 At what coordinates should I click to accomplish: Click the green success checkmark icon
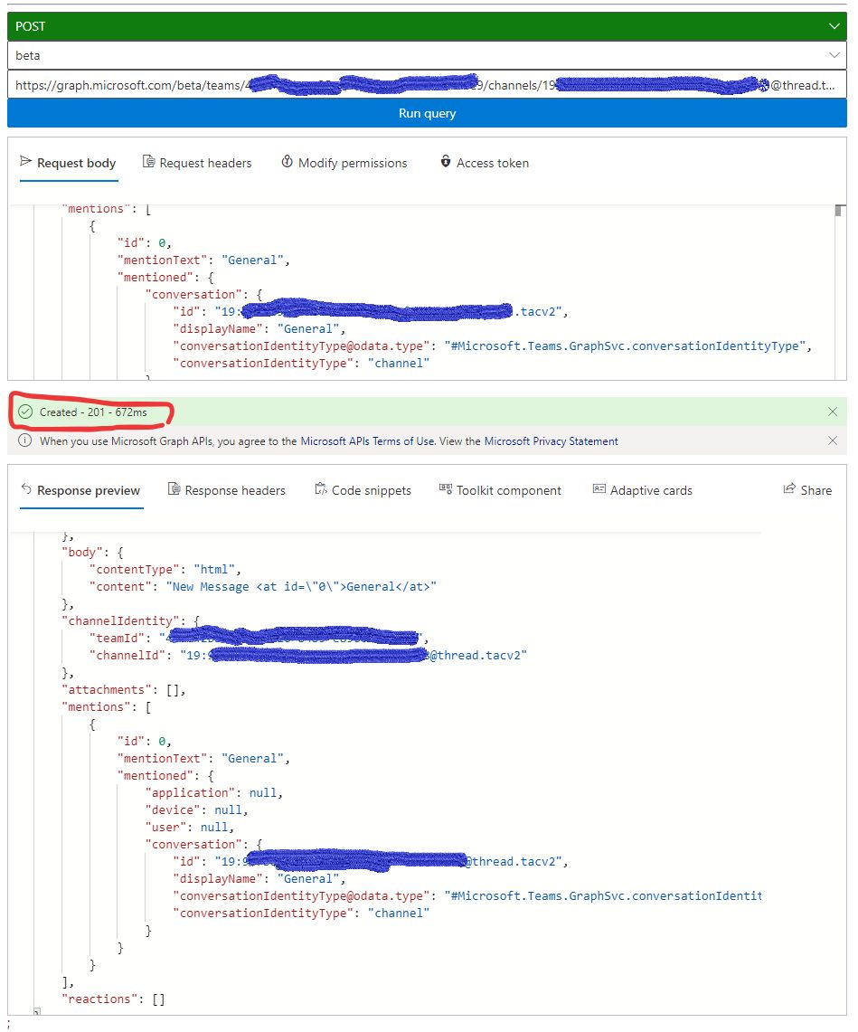click(25, 412)
